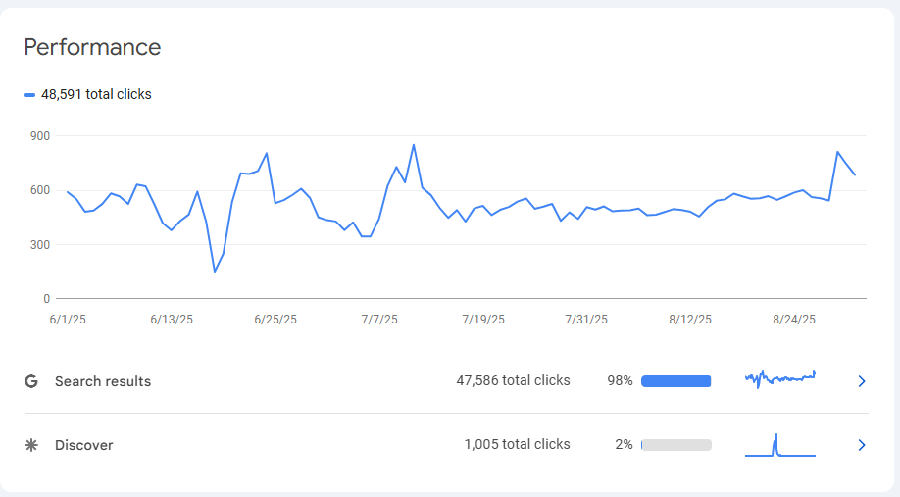
Task: Click the Performance heading
Action: point(92,47)
